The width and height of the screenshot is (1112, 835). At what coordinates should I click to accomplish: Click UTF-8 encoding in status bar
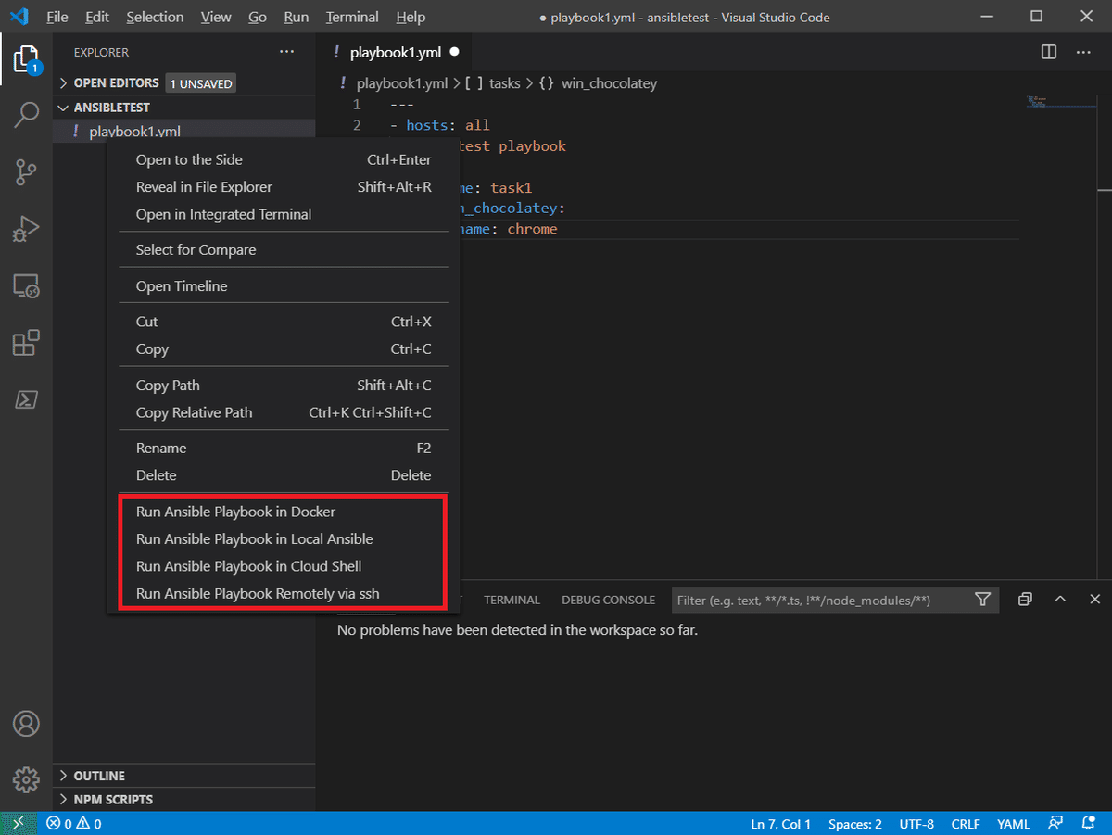916,823
